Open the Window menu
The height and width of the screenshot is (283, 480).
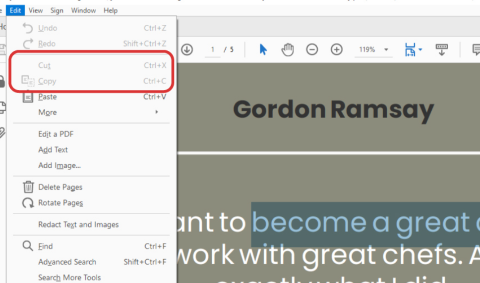[83, 10]
